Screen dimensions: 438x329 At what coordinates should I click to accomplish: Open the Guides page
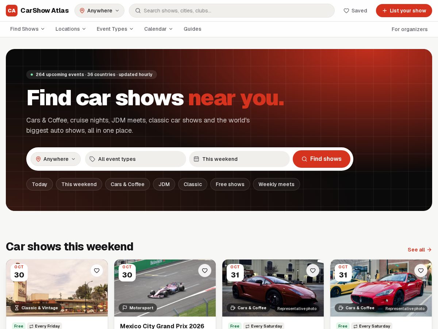pos(192,29)
